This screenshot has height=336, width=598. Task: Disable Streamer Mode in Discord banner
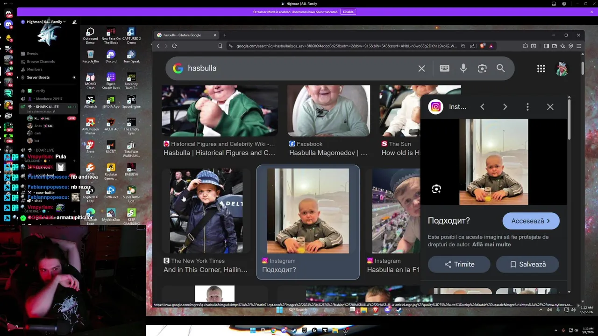(x=348, y=12)
